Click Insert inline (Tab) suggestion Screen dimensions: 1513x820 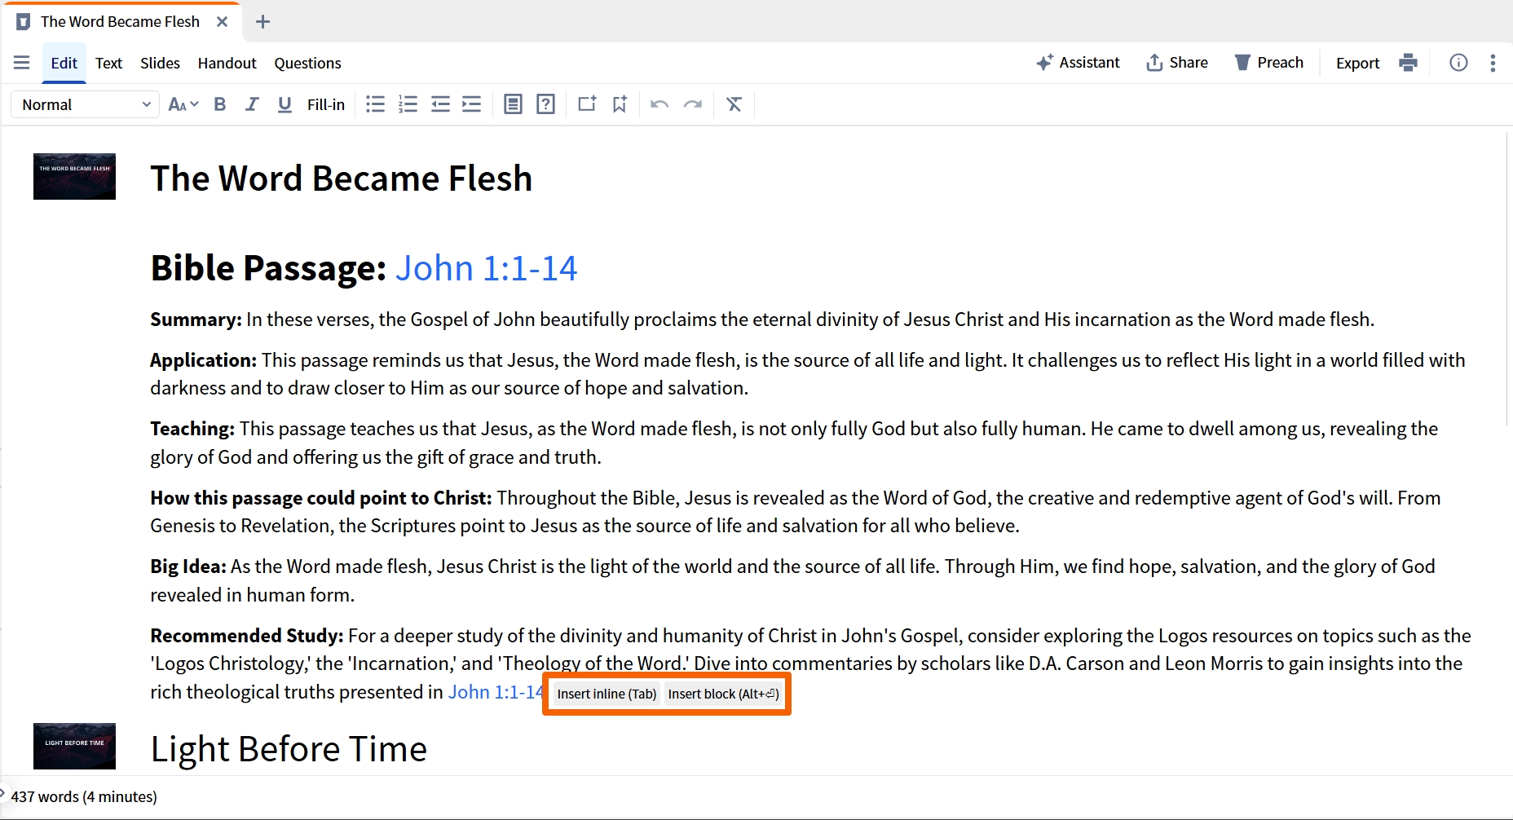(607, 694)
